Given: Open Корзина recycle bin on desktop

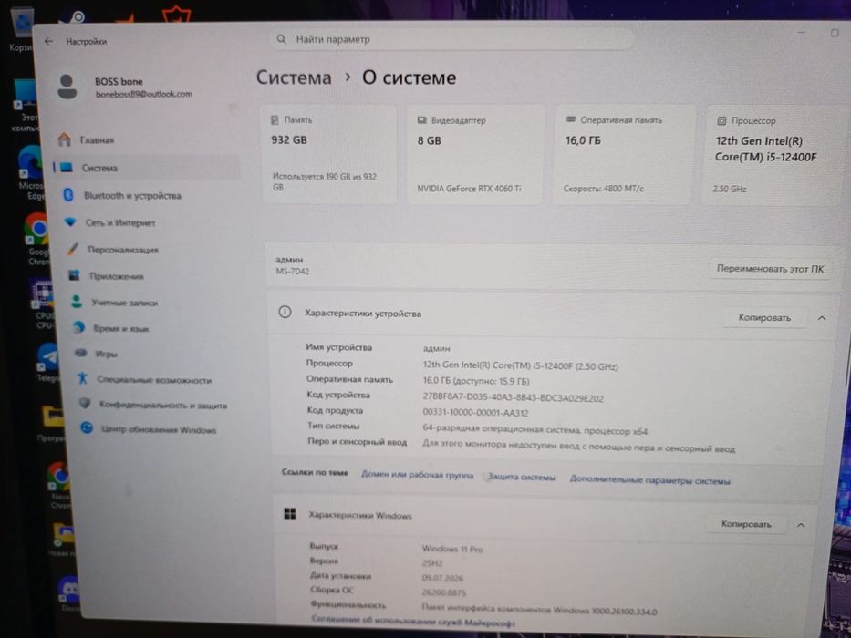Looking at the screenshot, I should (x=21, y=30).
